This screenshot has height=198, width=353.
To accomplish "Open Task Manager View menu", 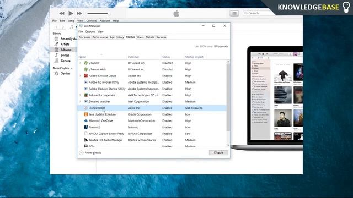I will click(100, 32).
